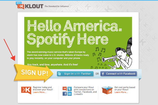This screenshot has height=105, width=158.
Task: Click the Twitter bird icon on the sign-in button
Action: [59, 74]
